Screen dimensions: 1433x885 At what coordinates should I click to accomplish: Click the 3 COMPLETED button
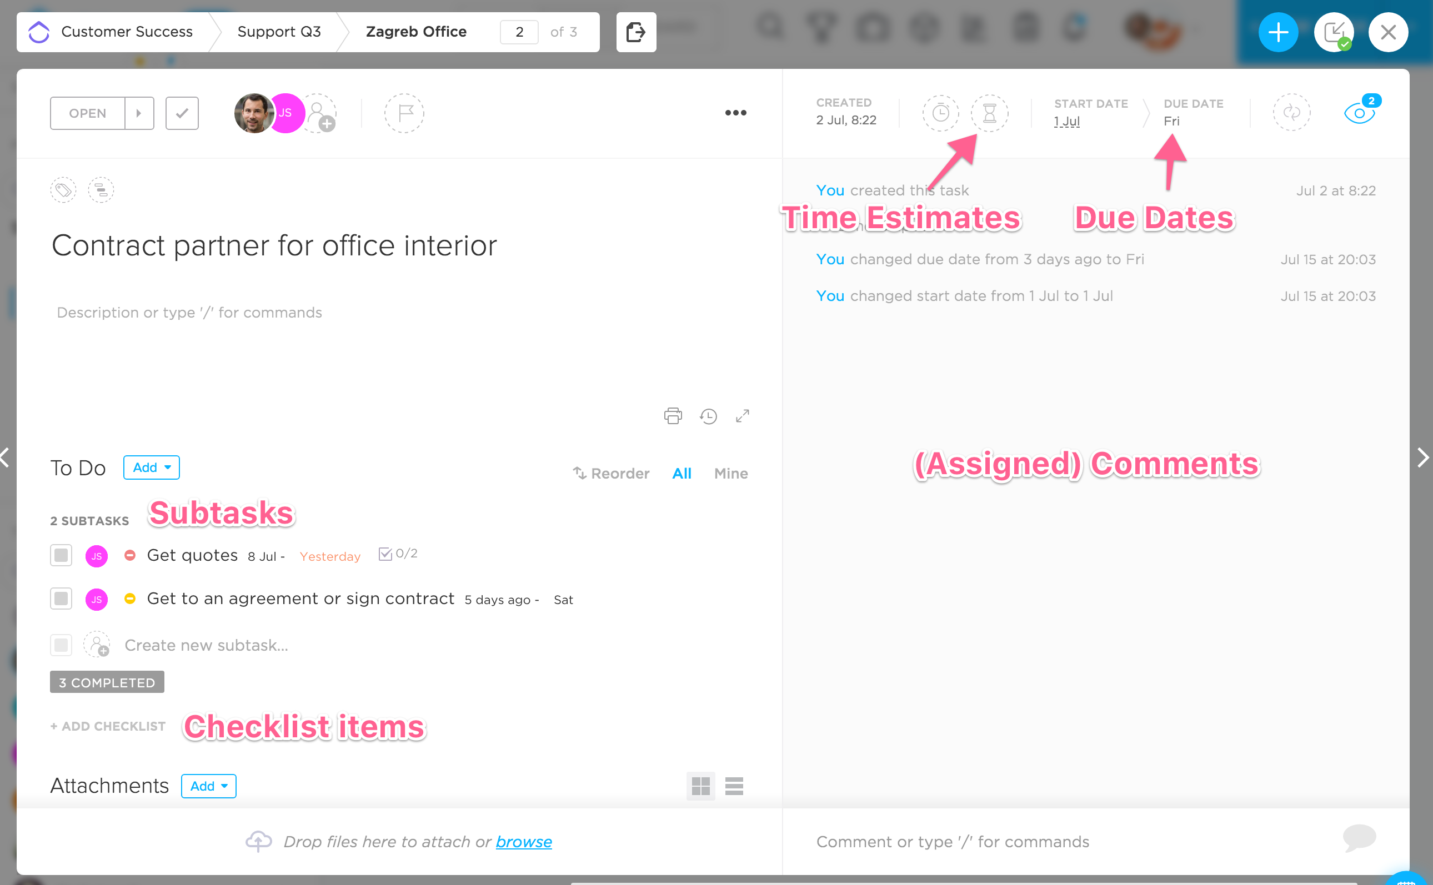pos(107,682)
